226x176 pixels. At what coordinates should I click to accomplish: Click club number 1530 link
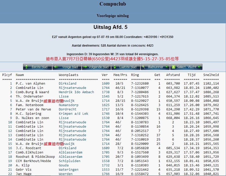(106, 118)
